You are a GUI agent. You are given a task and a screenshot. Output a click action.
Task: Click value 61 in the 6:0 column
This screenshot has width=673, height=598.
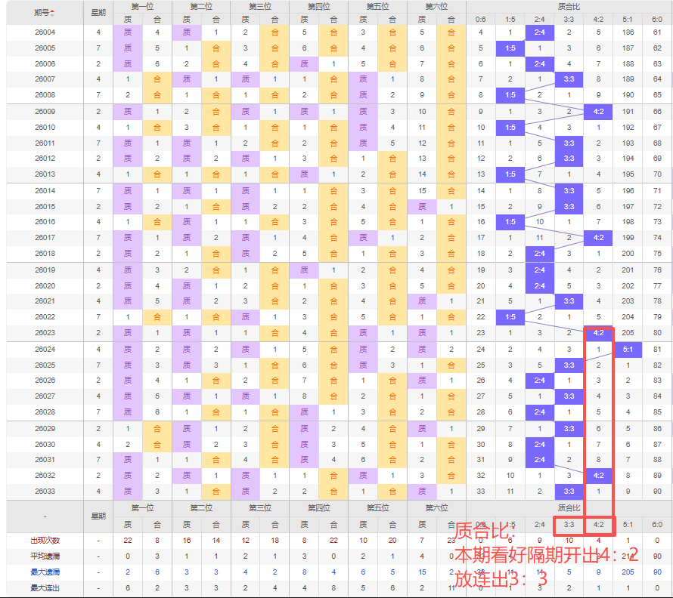[657, 32]
